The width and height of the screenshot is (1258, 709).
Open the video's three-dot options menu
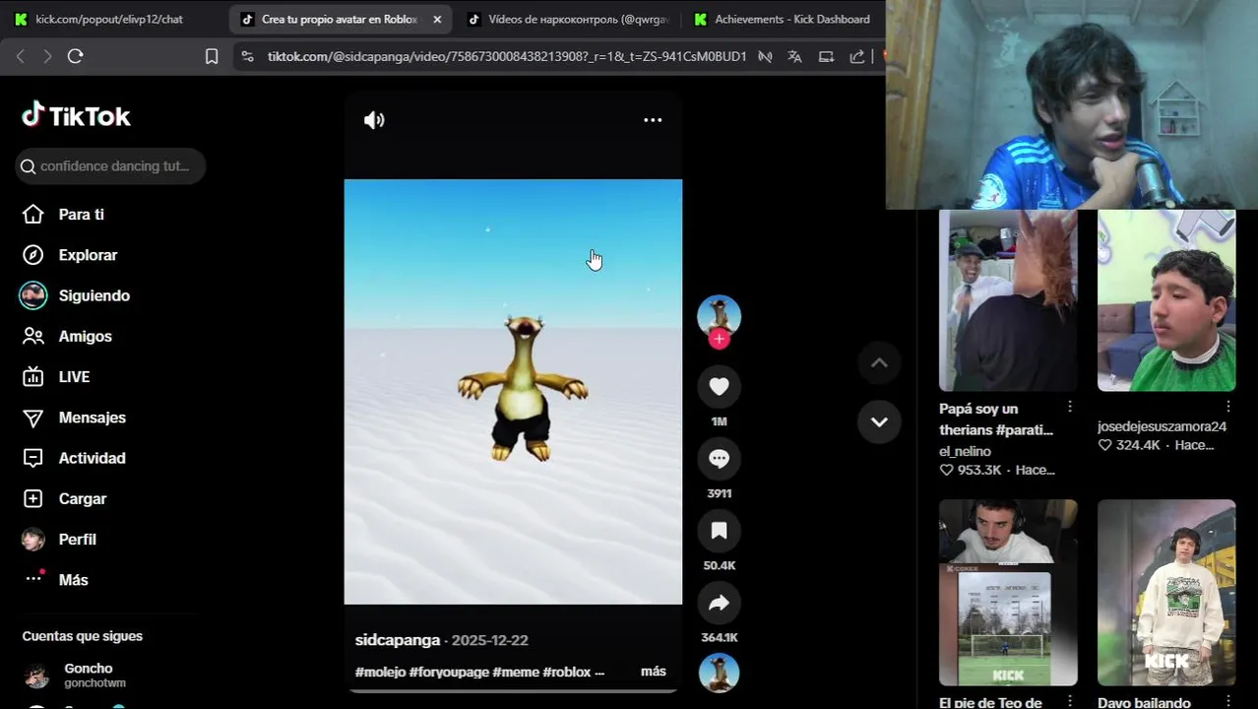click(653, 120)
